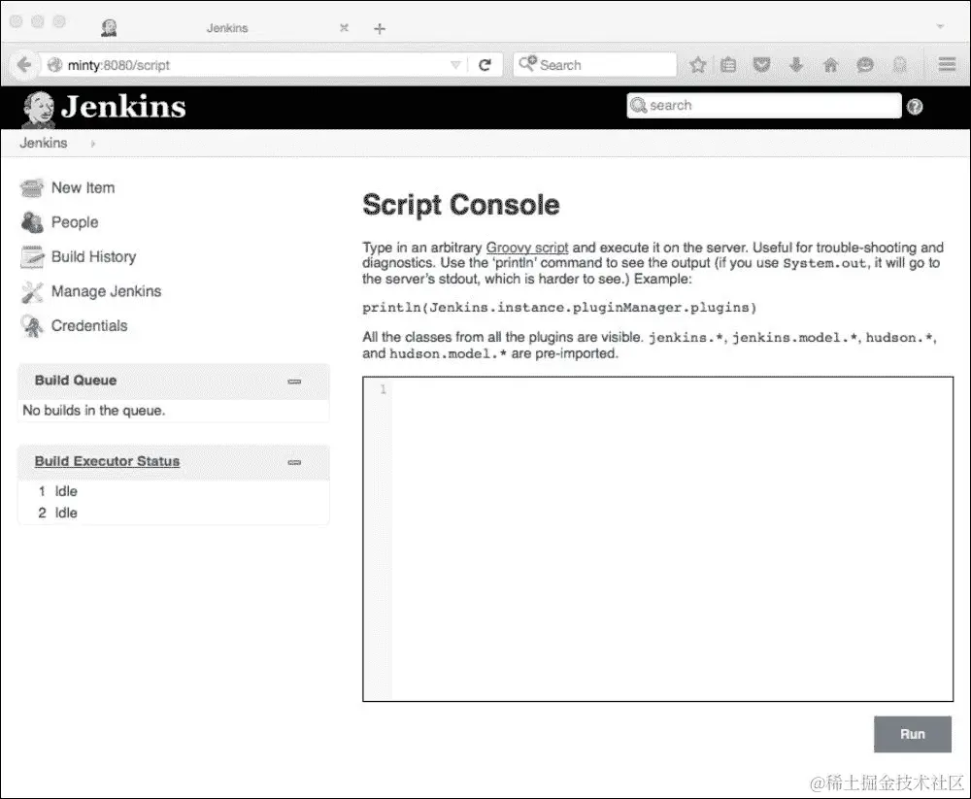971x799 pixels.
Task: Click the Credentials keys icon
Action: click(x=32, y=326)
